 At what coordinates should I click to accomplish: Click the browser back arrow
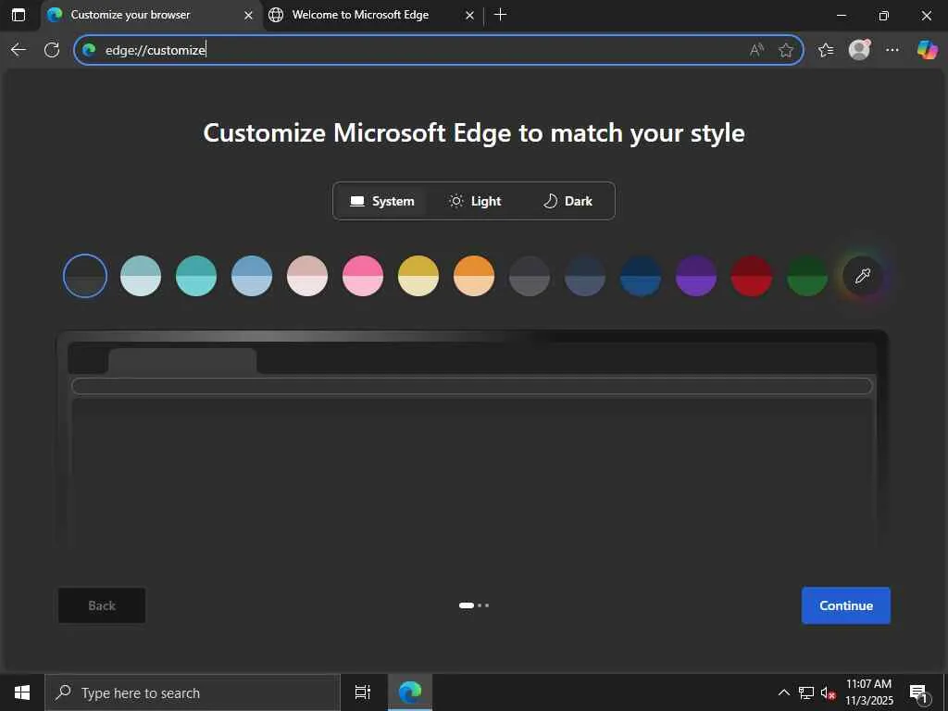click(x=19, y=50)
